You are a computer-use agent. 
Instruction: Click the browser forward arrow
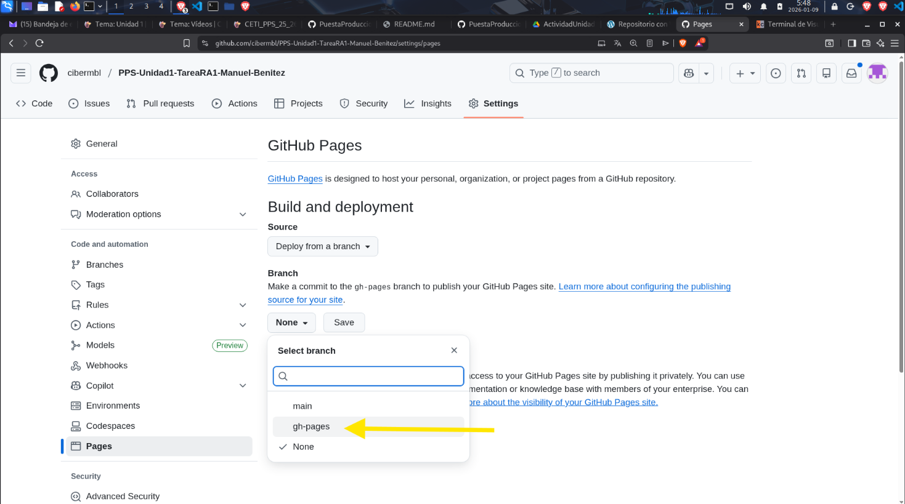25,43
